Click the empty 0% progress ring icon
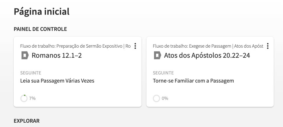The height and width of the screenshot is (127, 283). click(x=156, y=98)
